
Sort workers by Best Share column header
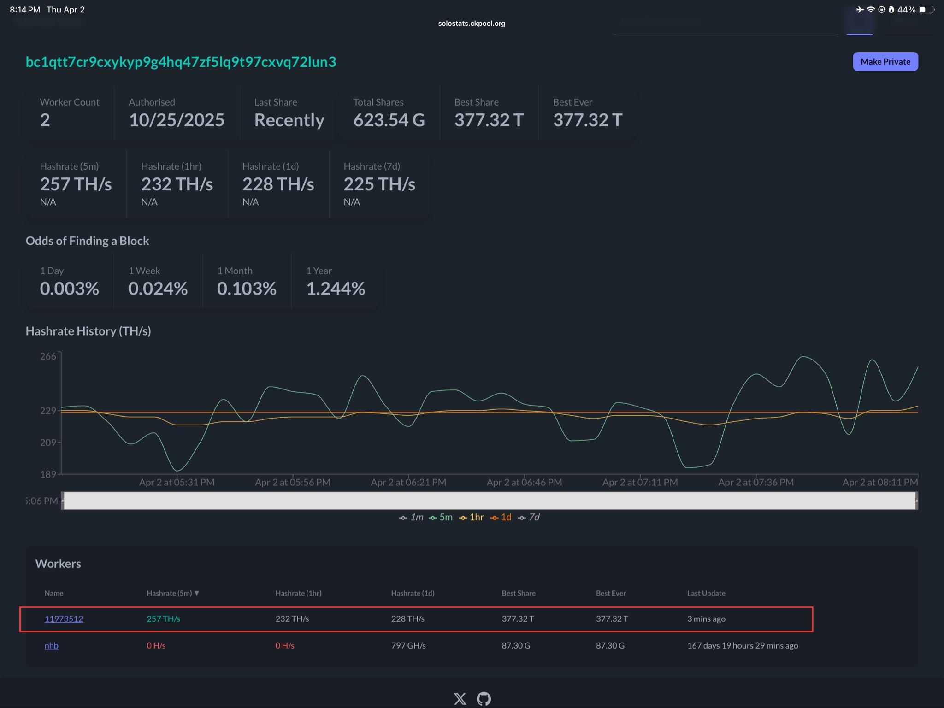pos(518,593)
